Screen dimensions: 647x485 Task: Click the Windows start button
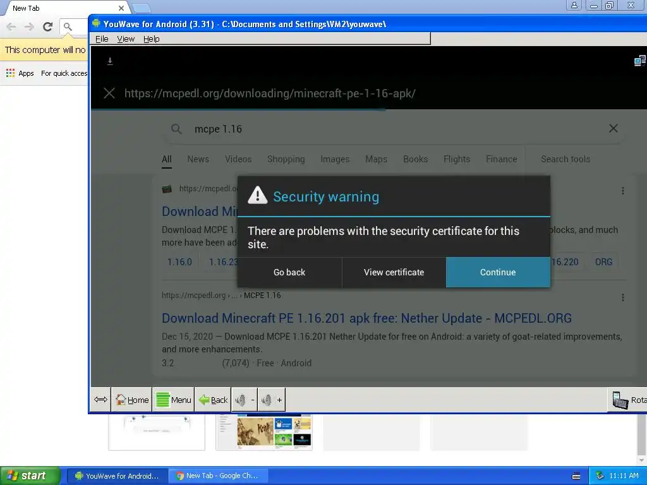point(30,476)
